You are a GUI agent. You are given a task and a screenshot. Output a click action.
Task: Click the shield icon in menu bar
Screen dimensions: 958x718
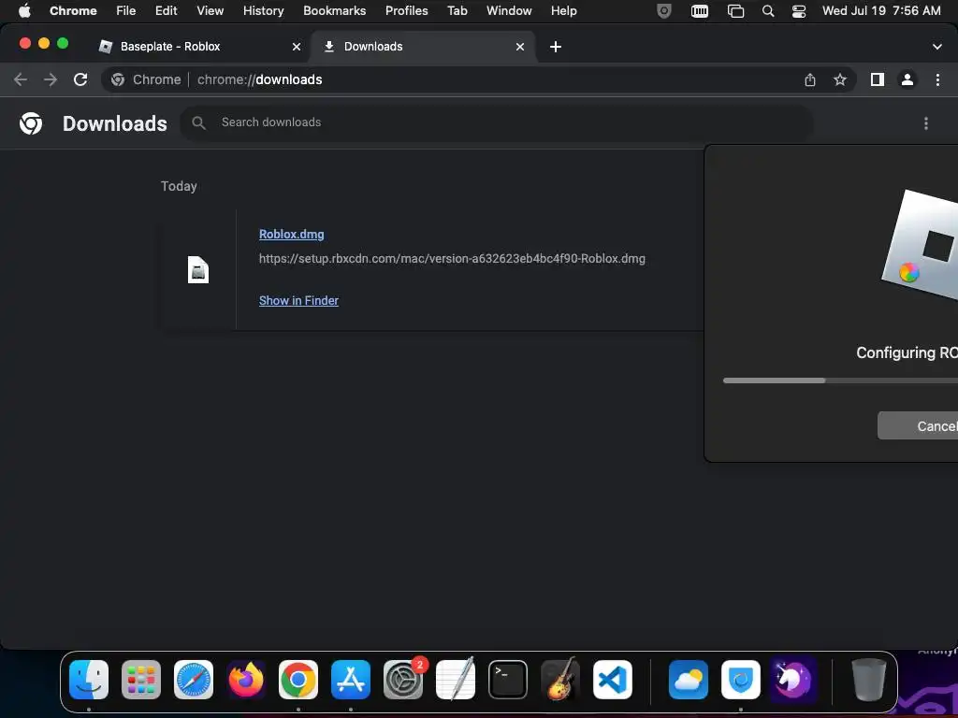click(664, 11)
